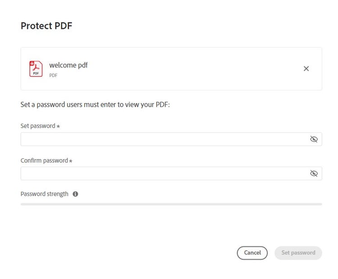This screenshot has width=338, height=279.
Task: Click the Protect PDF heading
Action: pyautogui.click(x=46, y=26)
